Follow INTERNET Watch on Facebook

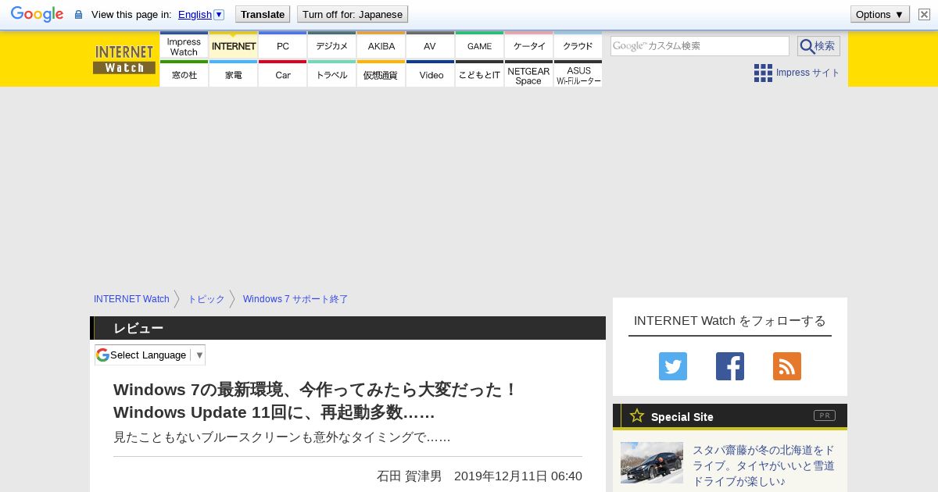[x=730, y=366]
